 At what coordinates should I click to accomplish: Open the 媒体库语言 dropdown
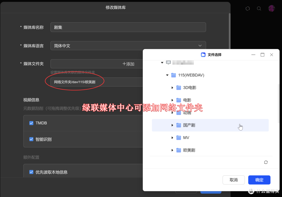click(x=128, y=46)
